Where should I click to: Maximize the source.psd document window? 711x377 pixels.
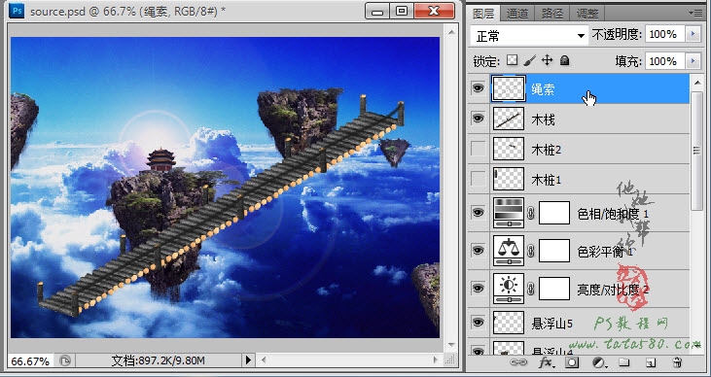(402, 11)
